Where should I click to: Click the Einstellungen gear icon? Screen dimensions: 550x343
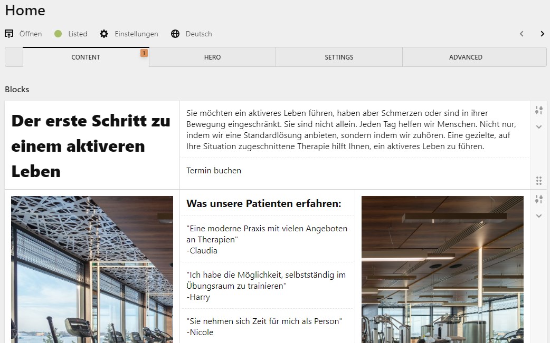(x=104, y=33)
